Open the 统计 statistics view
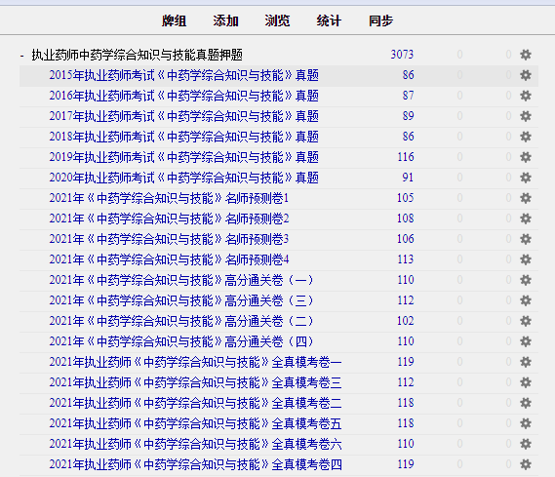The width and height of the screenshot is (555, 477). (x=329, y=20)
